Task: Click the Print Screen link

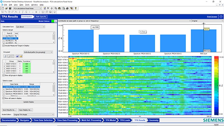Action: (212, 17)
